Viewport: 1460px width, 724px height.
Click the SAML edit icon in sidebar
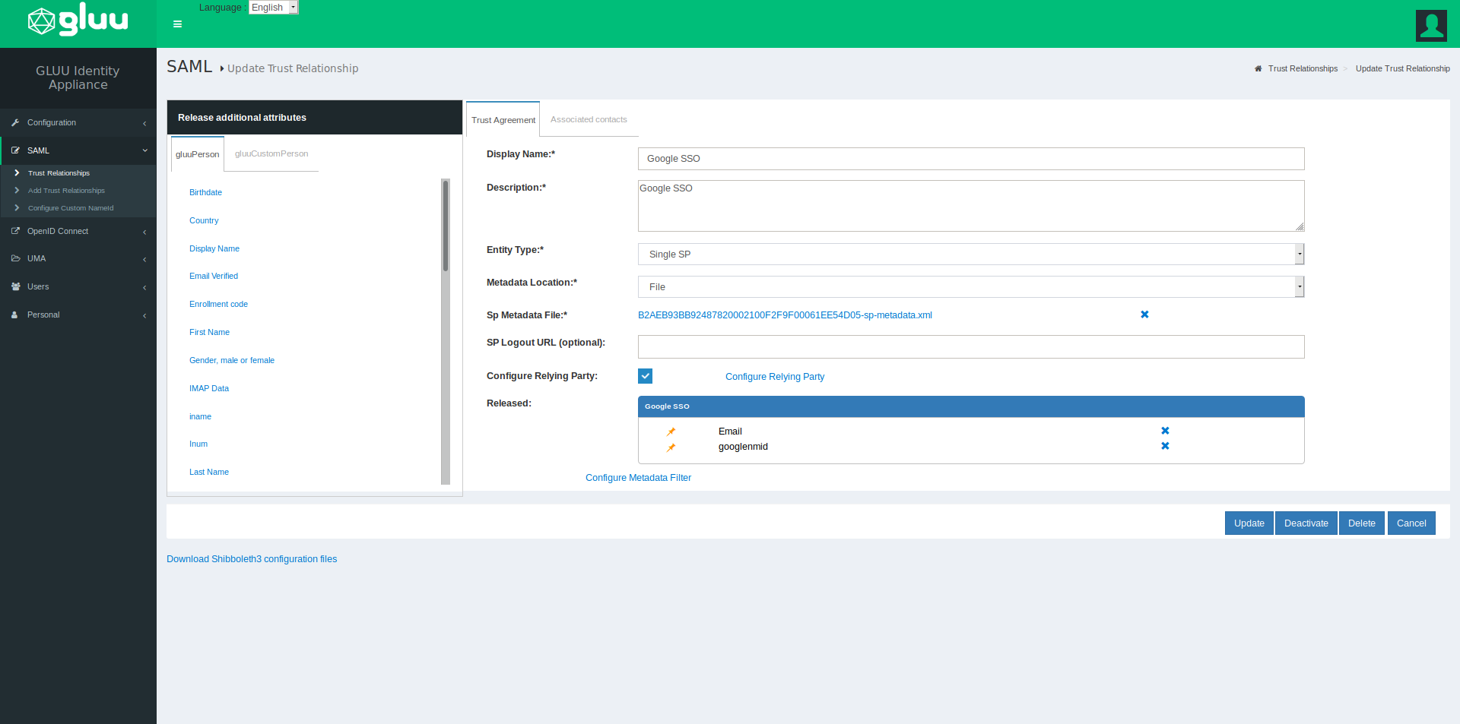click(x=15, y=150)
